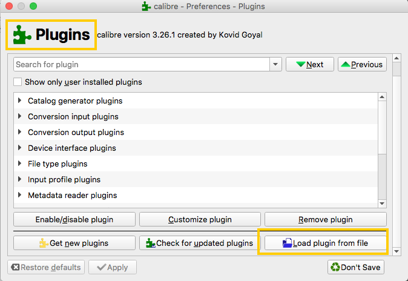
Task: Click the green down arrow on Next
Action: (300, 64)
